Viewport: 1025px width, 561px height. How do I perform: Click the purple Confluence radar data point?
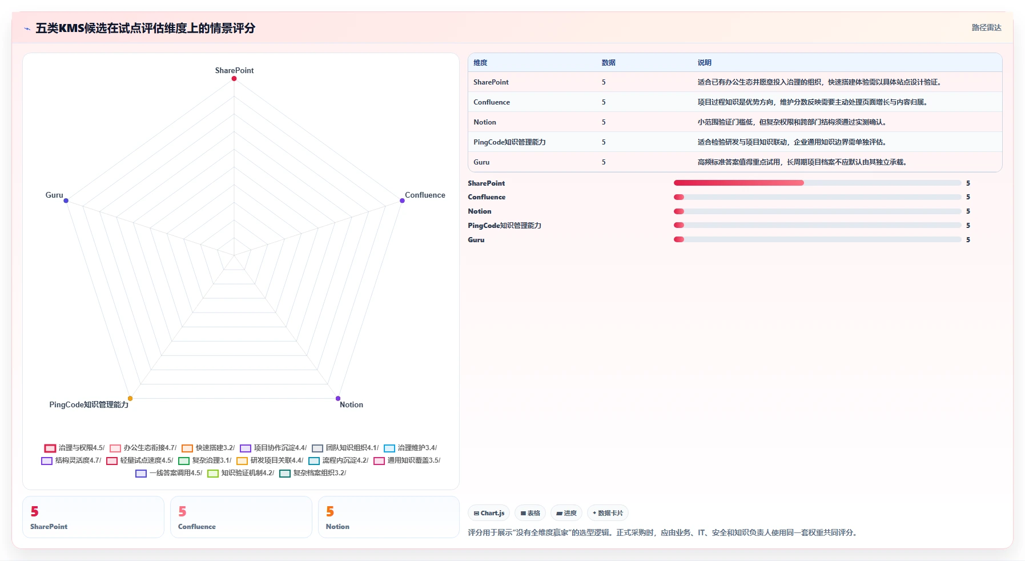click(x=402, y=201)
